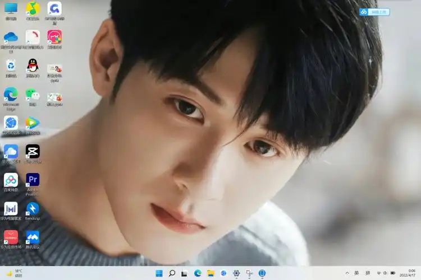The height and width of the screenshot is (280, 421).
Task: Select the QQ Music desktop icon
Action: pos(33,8)
